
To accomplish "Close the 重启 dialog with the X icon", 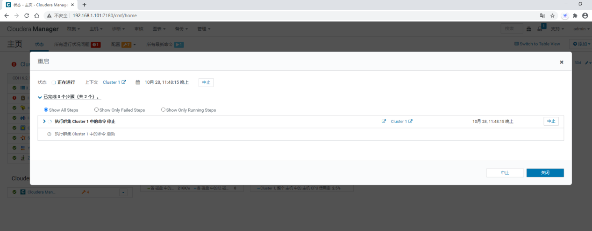I will click(561, 62).
